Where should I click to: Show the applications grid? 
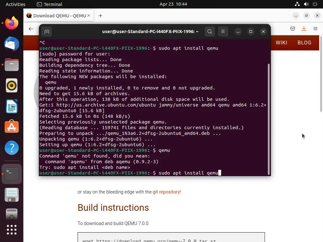point(12,230)
